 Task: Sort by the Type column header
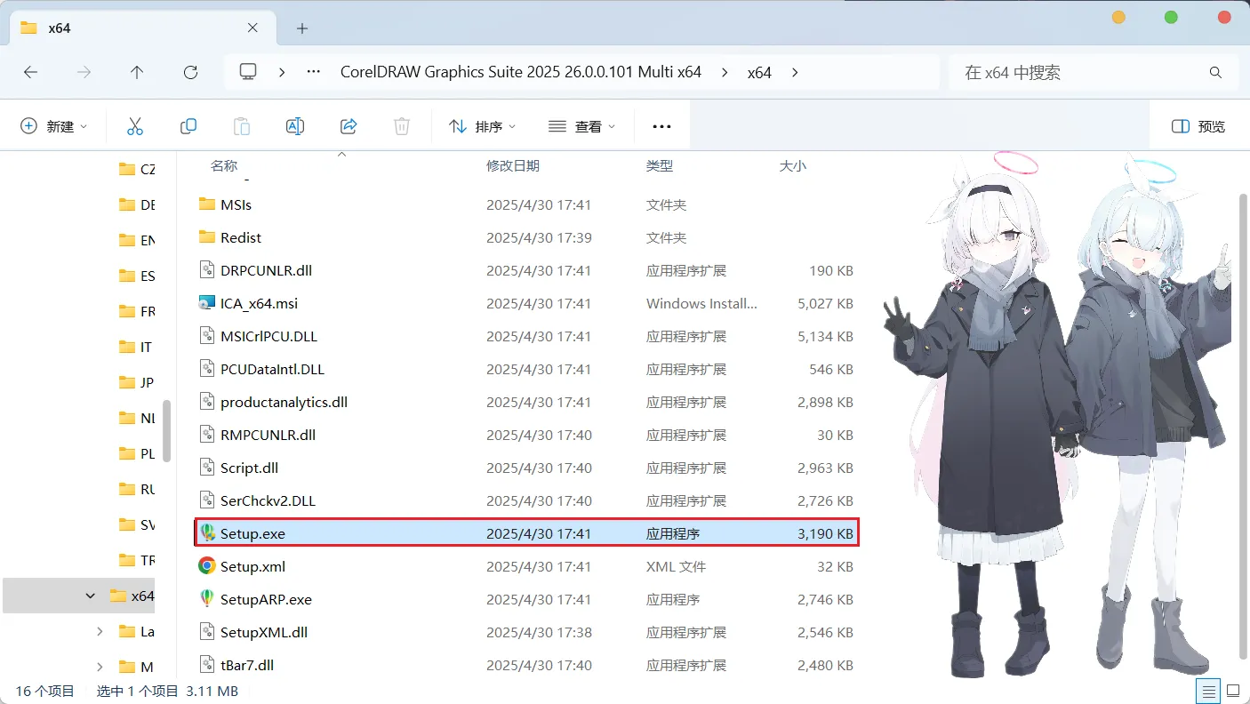click(x=660, y=165)
